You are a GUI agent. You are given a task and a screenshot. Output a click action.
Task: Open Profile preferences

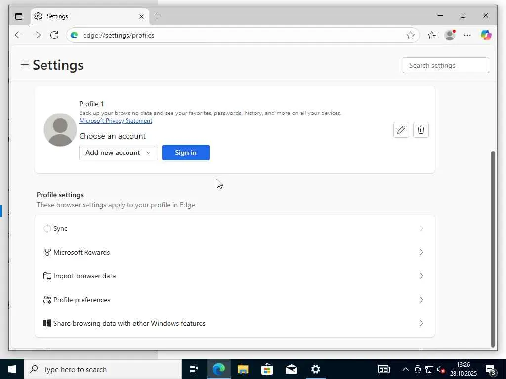[235, 300]
